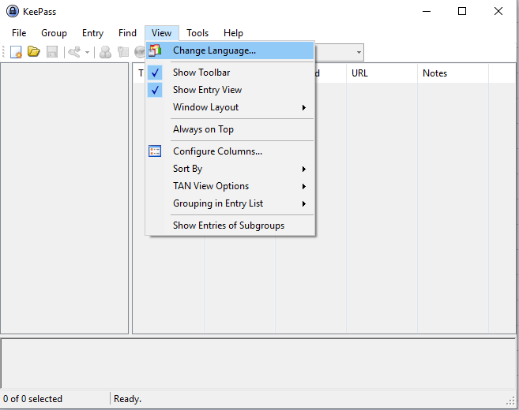
Task: Click the Copy Password toolbar icon
Action: click(122, 52)
